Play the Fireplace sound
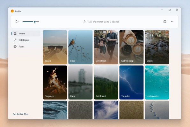The width and height of the screenshot is (190, 127). coord(55,82)
